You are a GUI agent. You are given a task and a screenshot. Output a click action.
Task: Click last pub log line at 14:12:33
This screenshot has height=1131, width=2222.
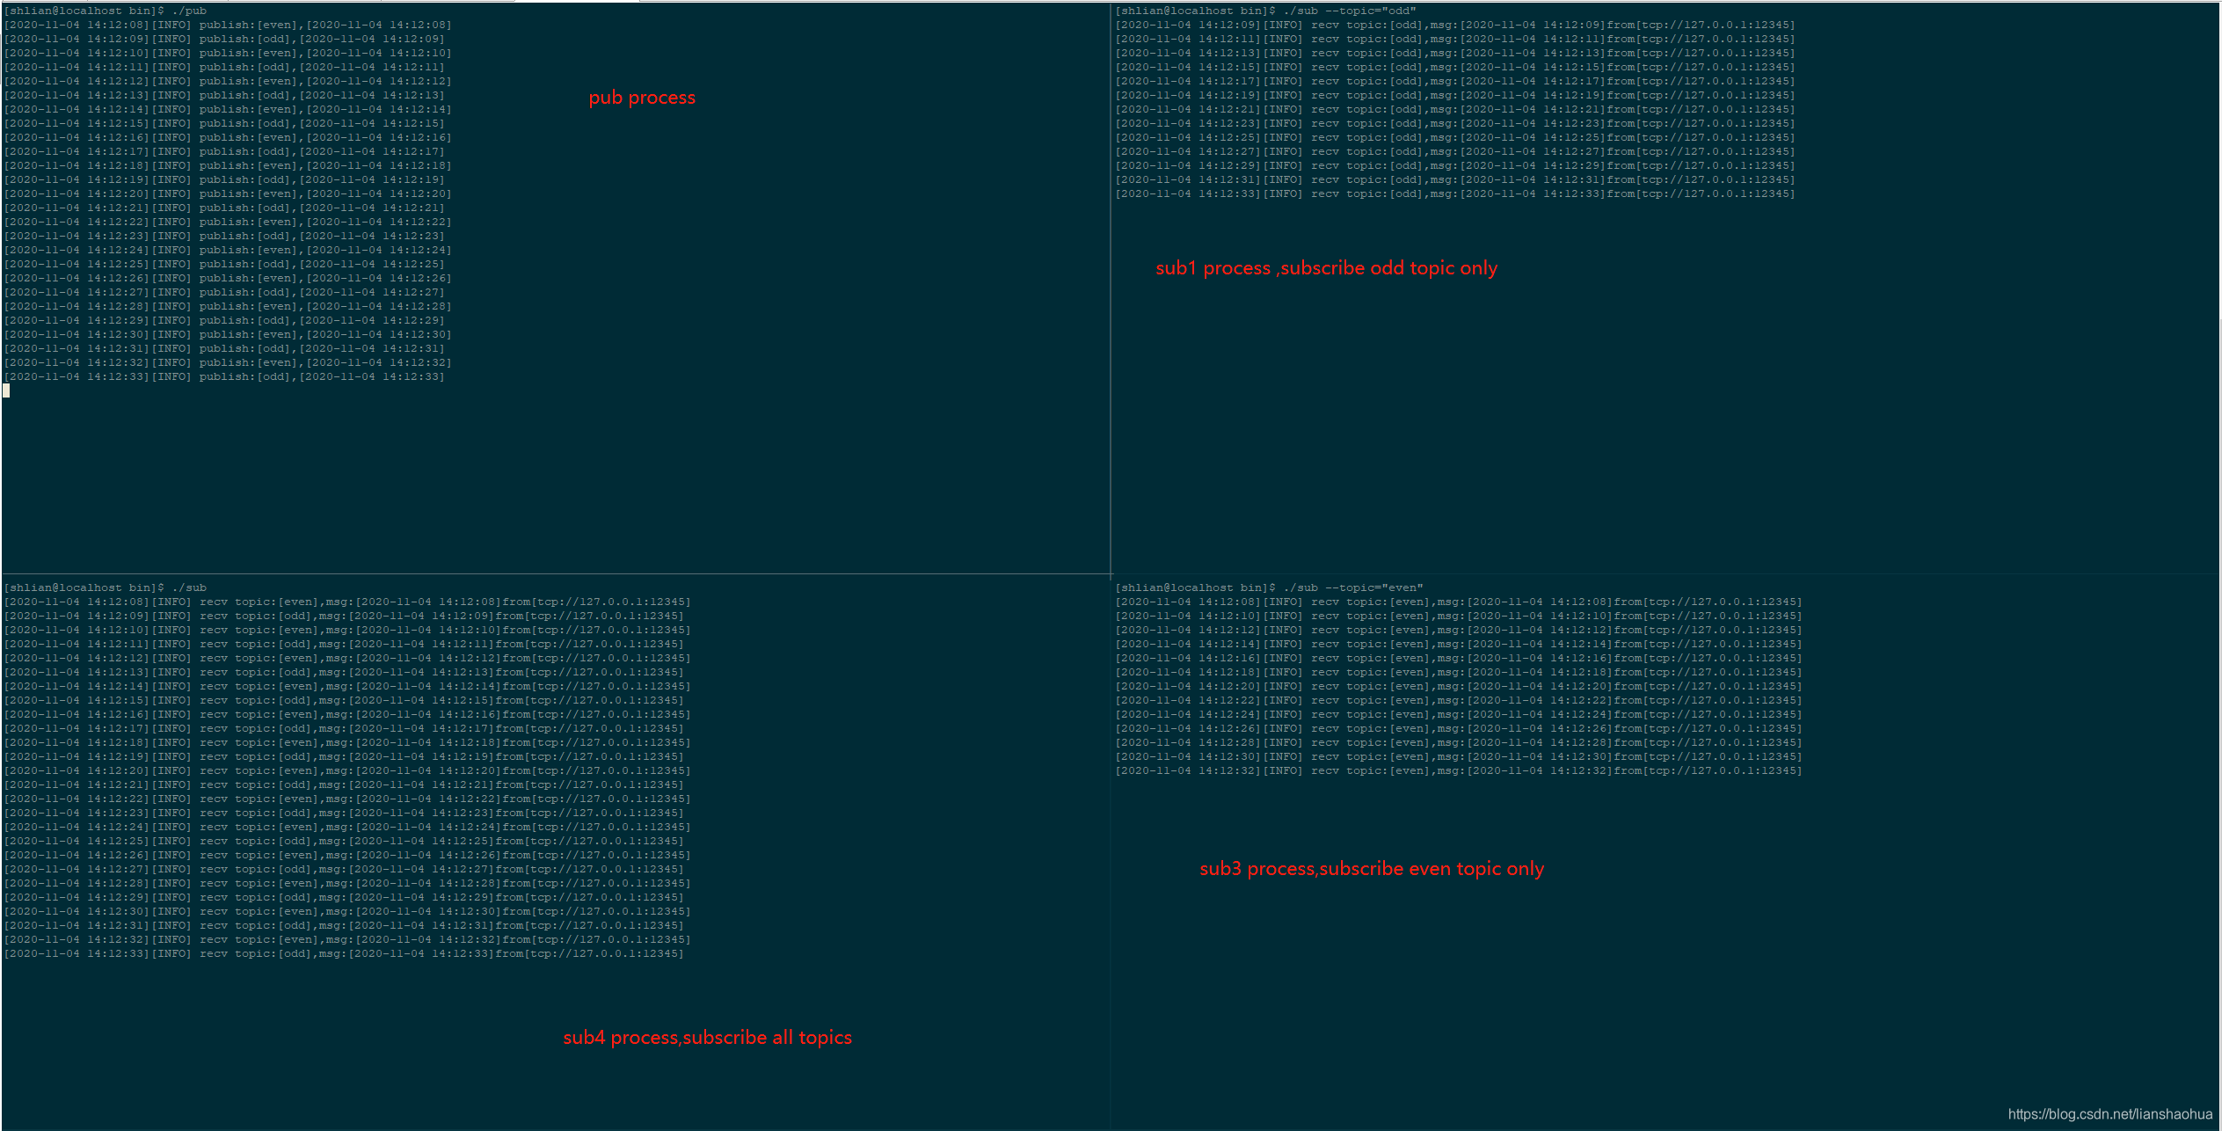(224, 376)
